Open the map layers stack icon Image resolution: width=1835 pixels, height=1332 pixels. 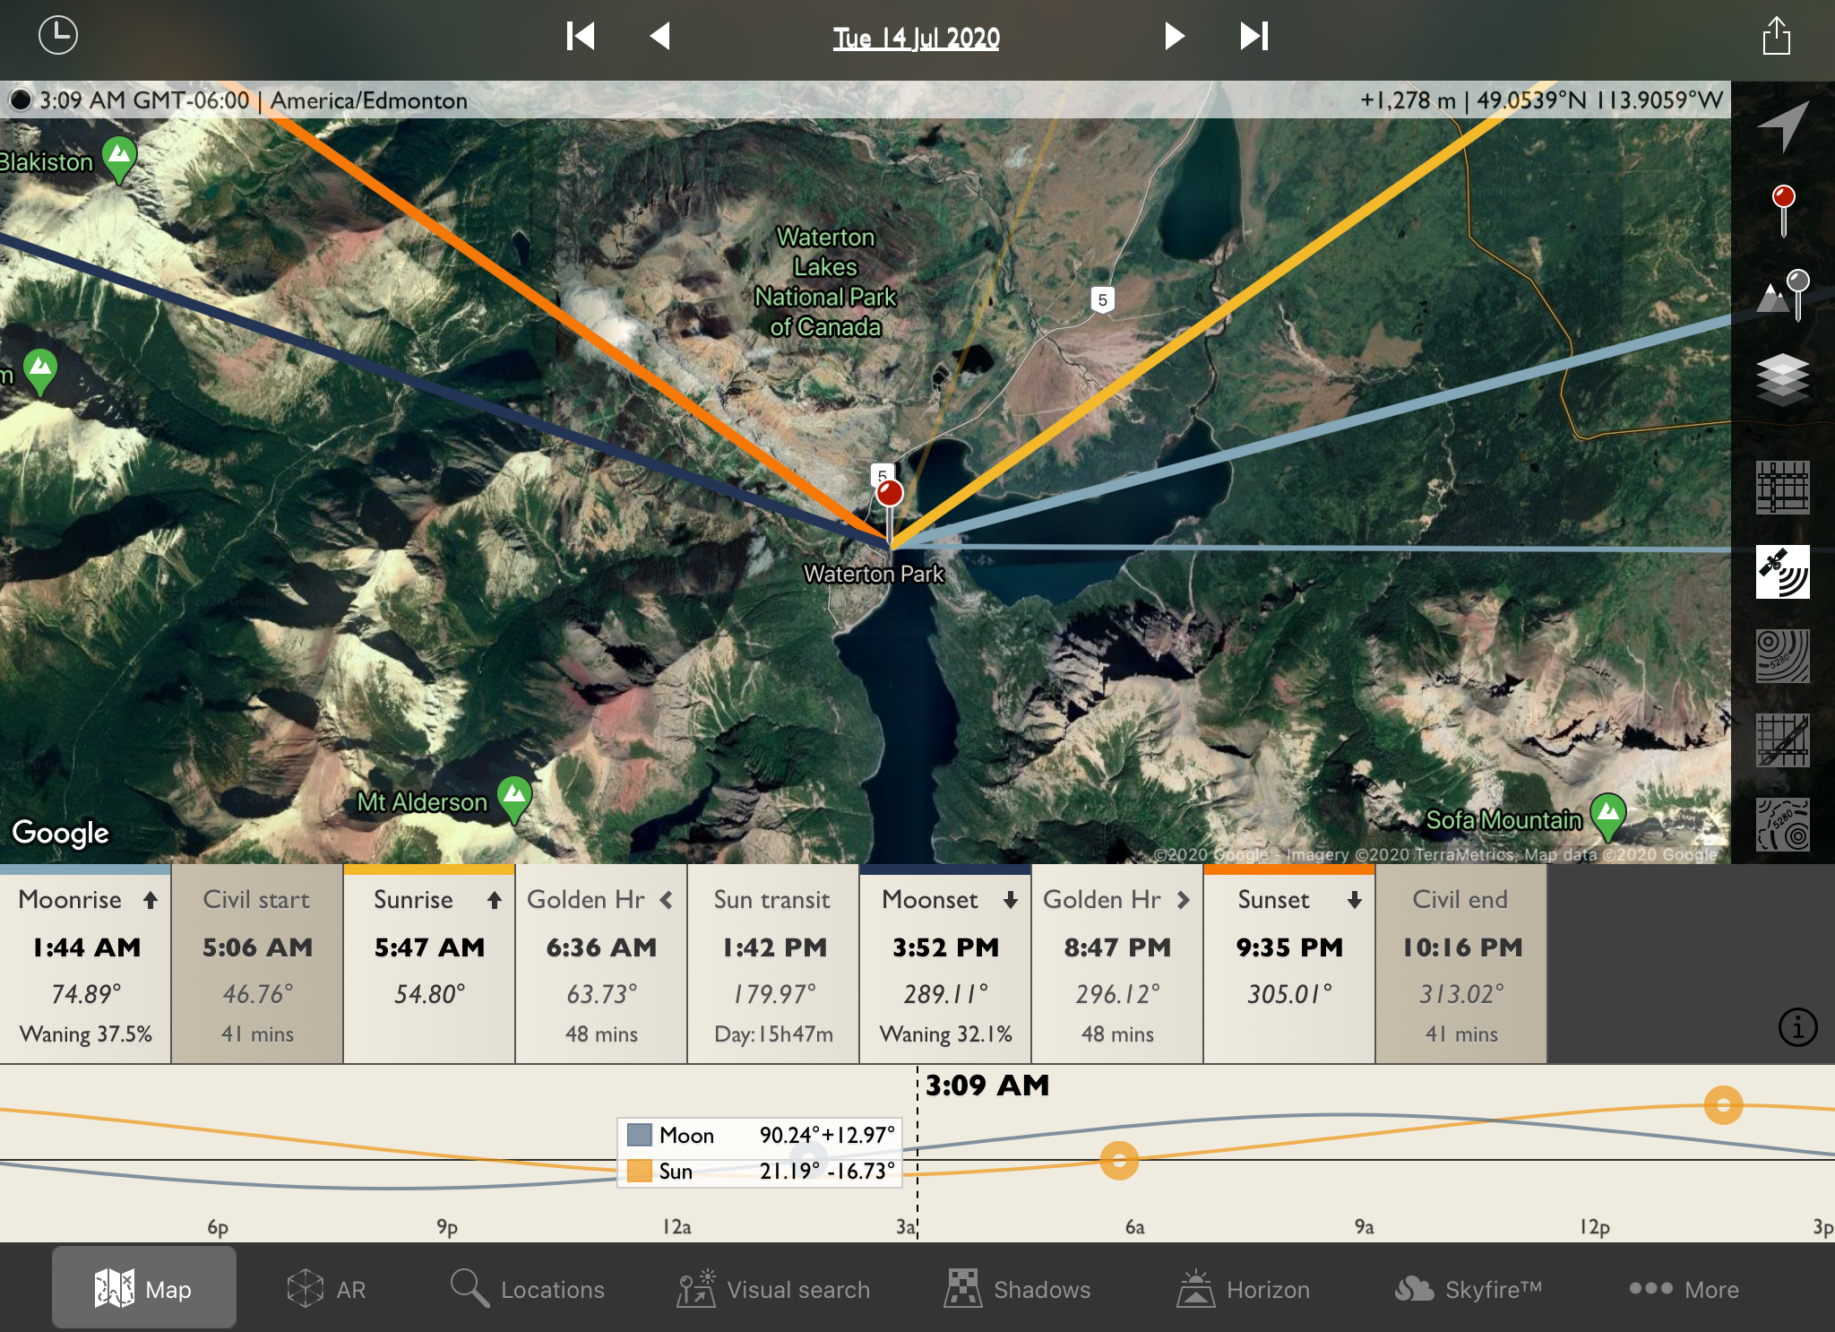(1783, 378)
